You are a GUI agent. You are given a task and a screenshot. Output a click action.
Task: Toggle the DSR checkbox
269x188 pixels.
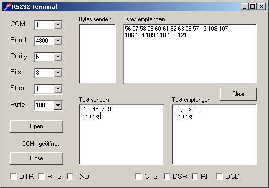(167, 176)
